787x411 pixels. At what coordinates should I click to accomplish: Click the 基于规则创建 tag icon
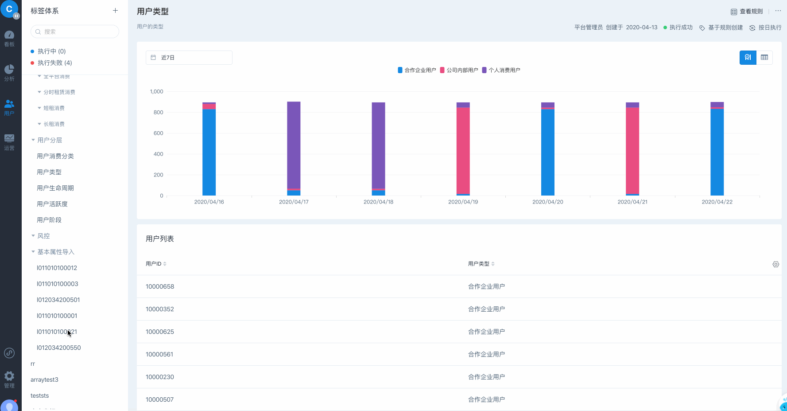pos(702,28)
